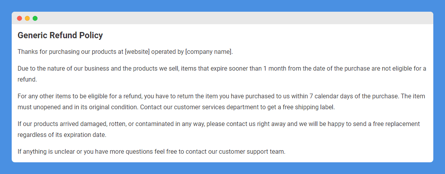
Task: Click the green maximize dot
Action: pyautogui.click(x=35, y=18)
